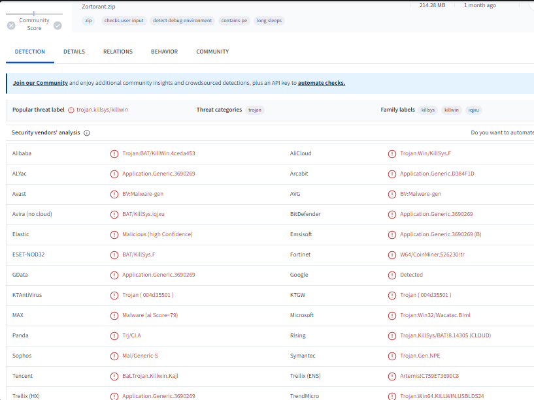Click the contains pe tag
Viewport: 534px width, 400px height.
coord(234,21)
